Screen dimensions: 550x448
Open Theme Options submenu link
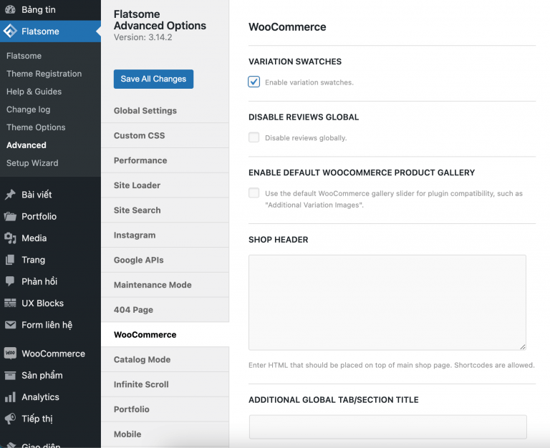(36, 127)
